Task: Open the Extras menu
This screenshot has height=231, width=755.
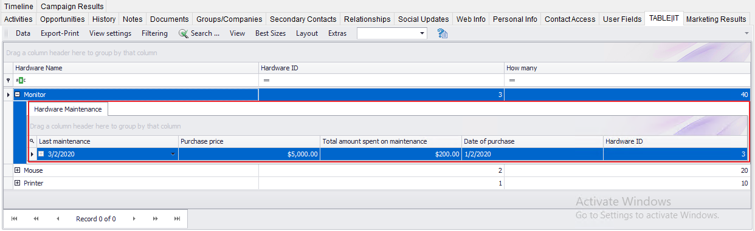Action: click(337, 33)
